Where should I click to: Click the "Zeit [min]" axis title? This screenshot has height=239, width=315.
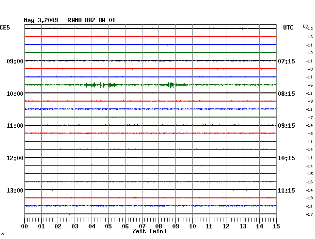(149, 231)
